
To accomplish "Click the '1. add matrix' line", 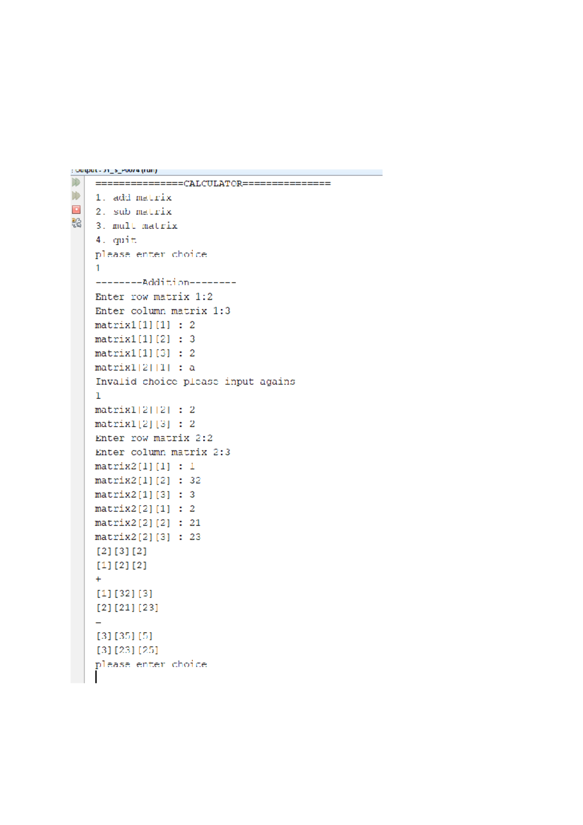I will pos(134,198).
